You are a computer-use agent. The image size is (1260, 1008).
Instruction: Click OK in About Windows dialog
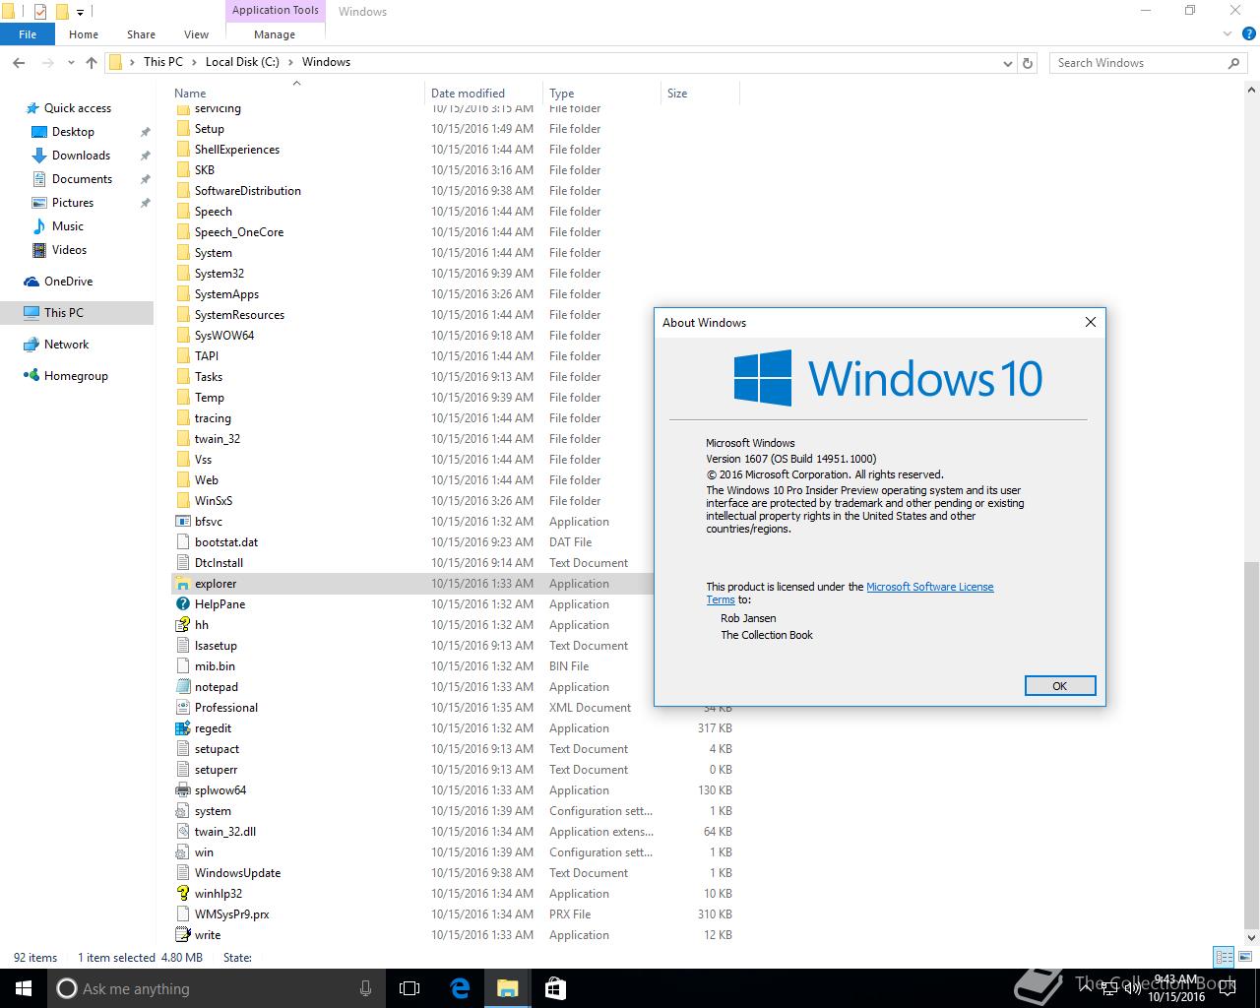coord(1059,686)
